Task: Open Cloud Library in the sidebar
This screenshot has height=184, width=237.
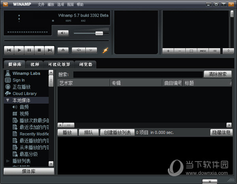Action: pos(24,94)
